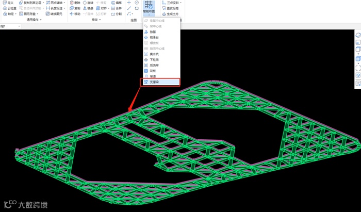The image size is (361, 212).
Task: Click the 定义 (Define) tool
Action: [8, 3]
